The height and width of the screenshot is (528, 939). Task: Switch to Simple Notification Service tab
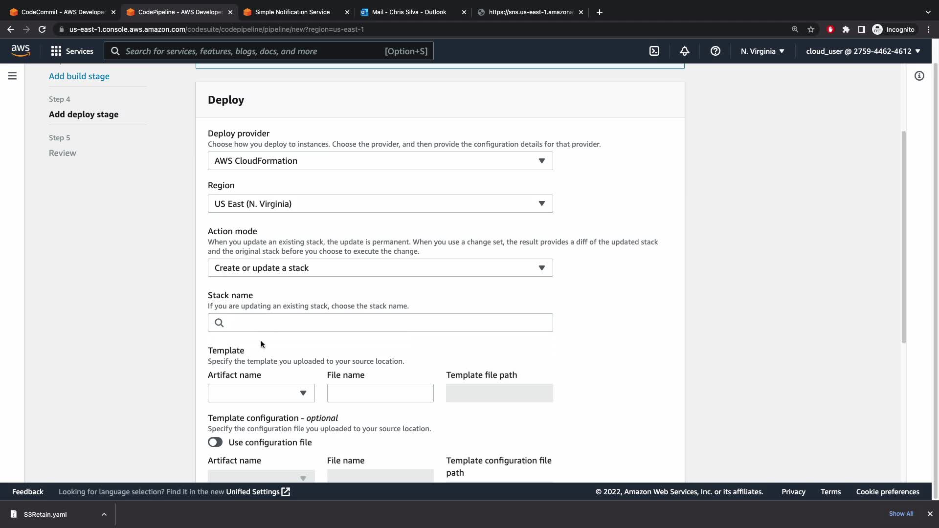tap(292, 12)
